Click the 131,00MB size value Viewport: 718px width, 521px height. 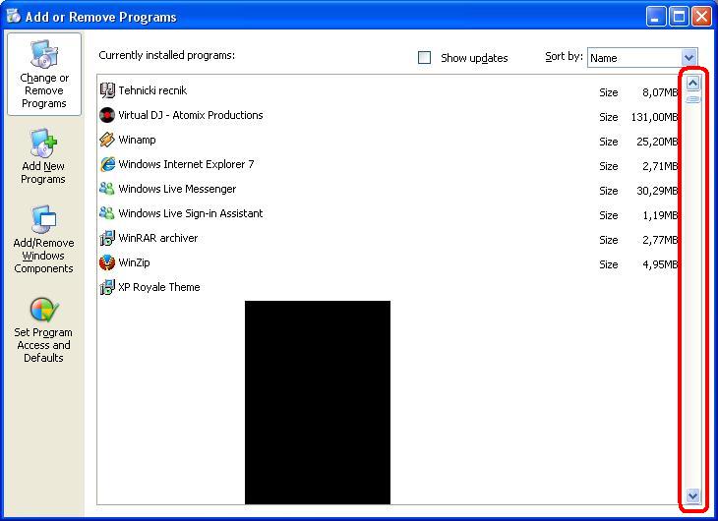pyautogui.click(x=654, y=117)
